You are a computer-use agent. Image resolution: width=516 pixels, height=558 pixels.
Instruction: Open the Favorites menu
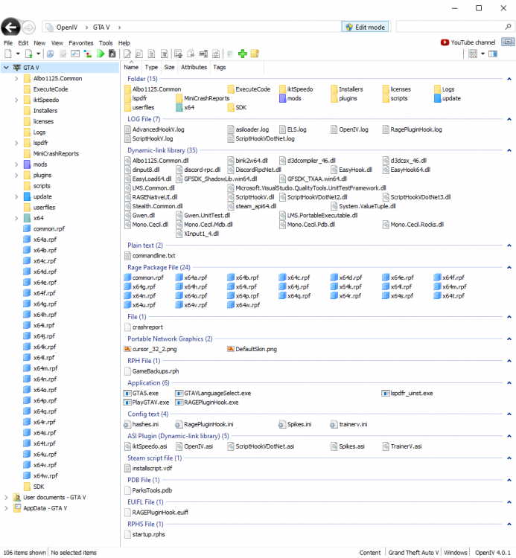[81, 42]
